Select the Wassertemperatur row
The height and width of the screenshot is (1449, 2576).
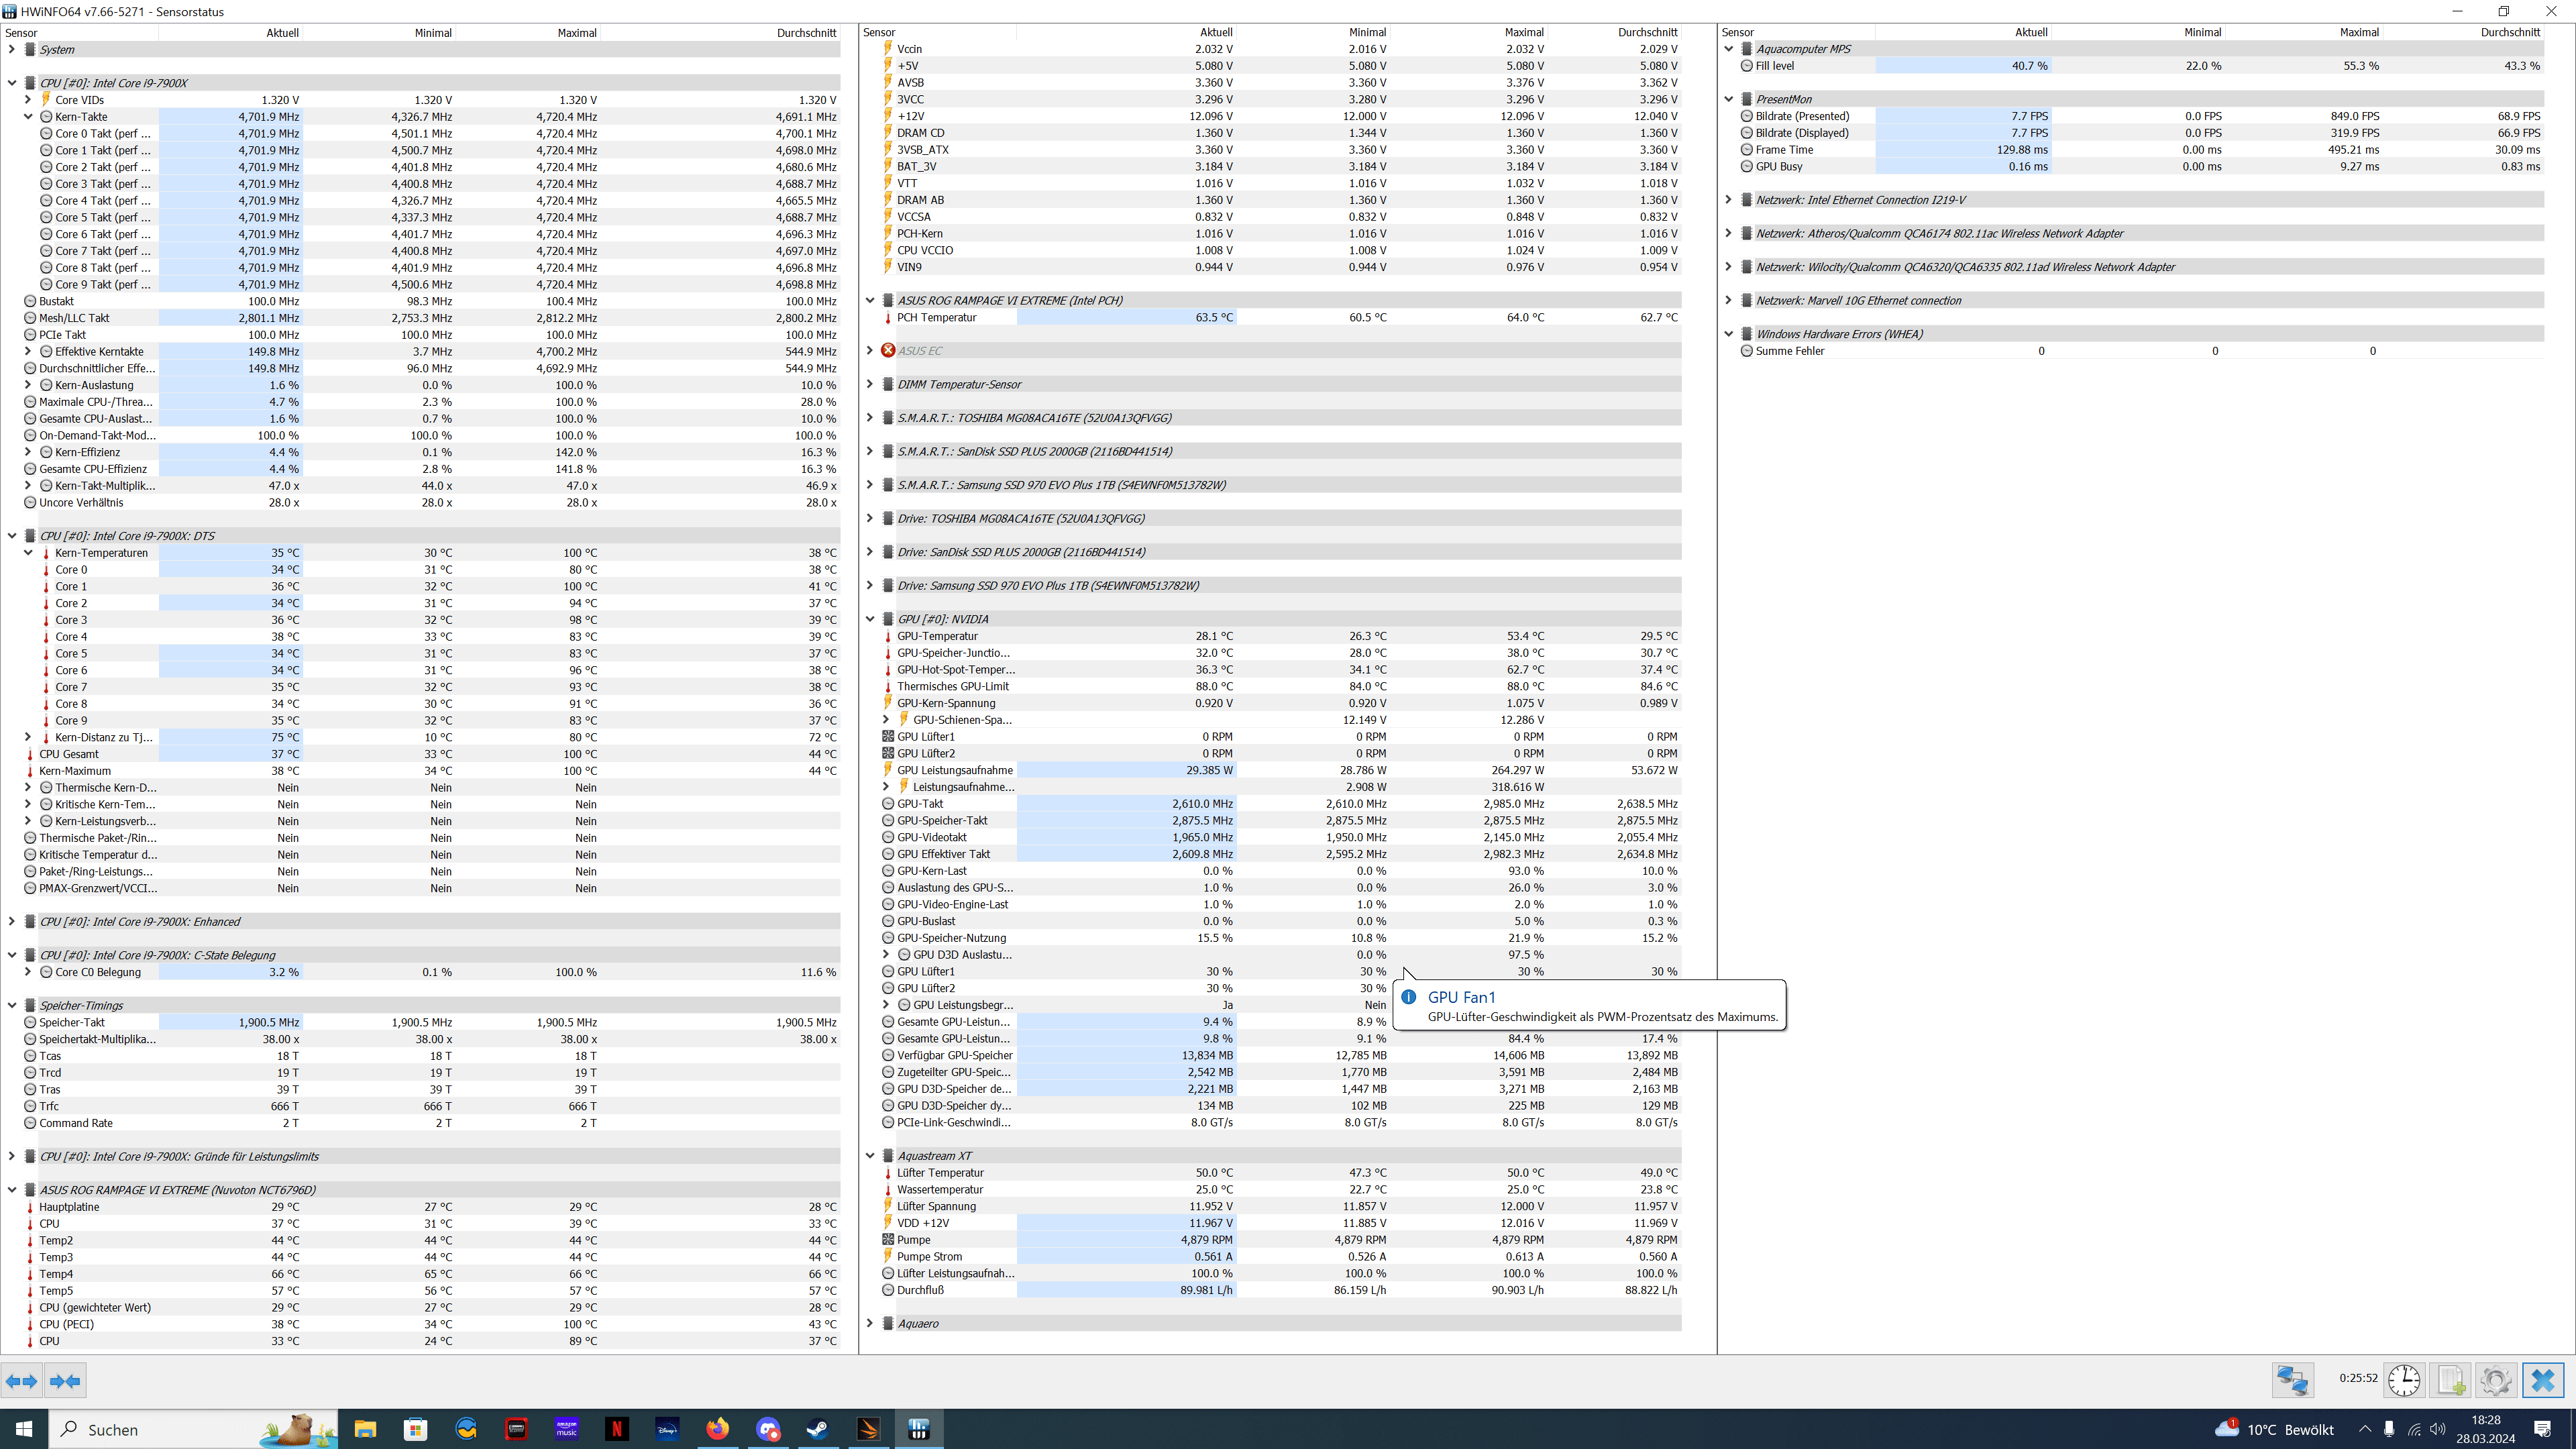coord(1279,1190)
